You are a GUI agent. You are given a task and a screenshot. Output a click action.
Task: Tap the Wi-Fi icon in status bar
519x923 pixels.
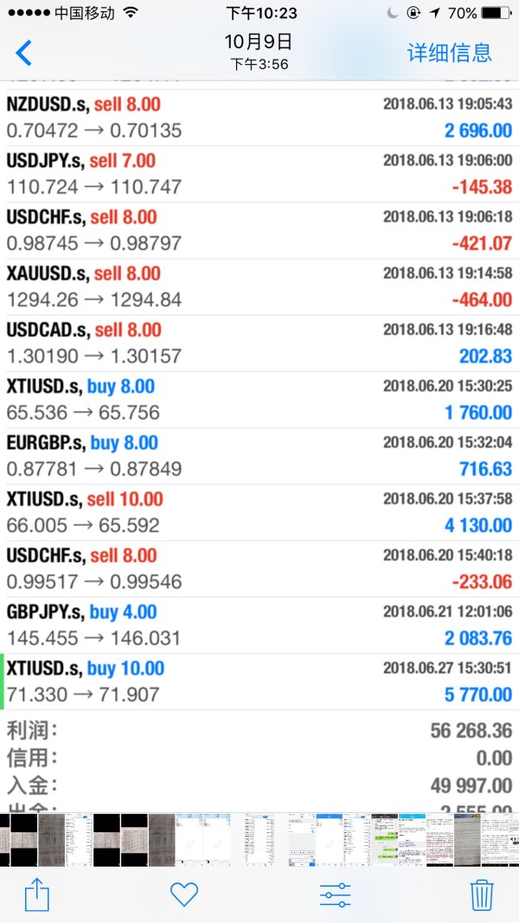pos(131,13)
